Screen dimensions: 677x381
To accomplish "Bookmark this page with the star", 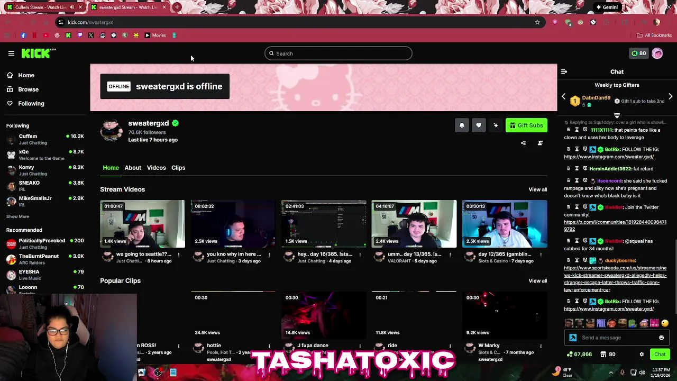I will tap(537, 22).
